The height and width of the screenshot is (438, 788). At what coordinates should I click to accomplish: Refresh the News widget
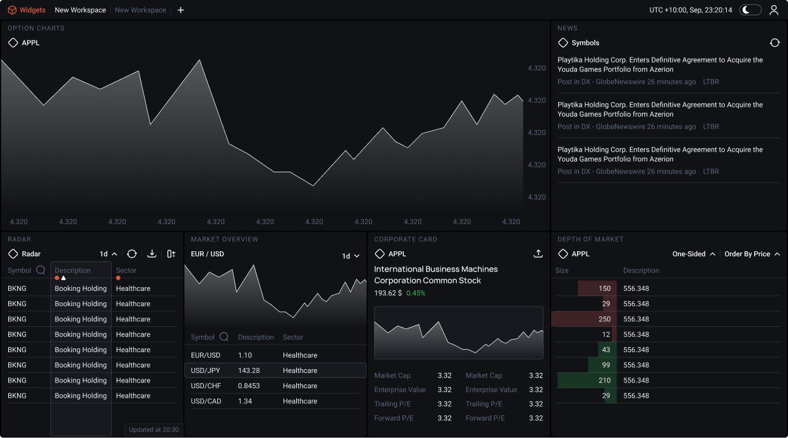[x=775, y=43]
